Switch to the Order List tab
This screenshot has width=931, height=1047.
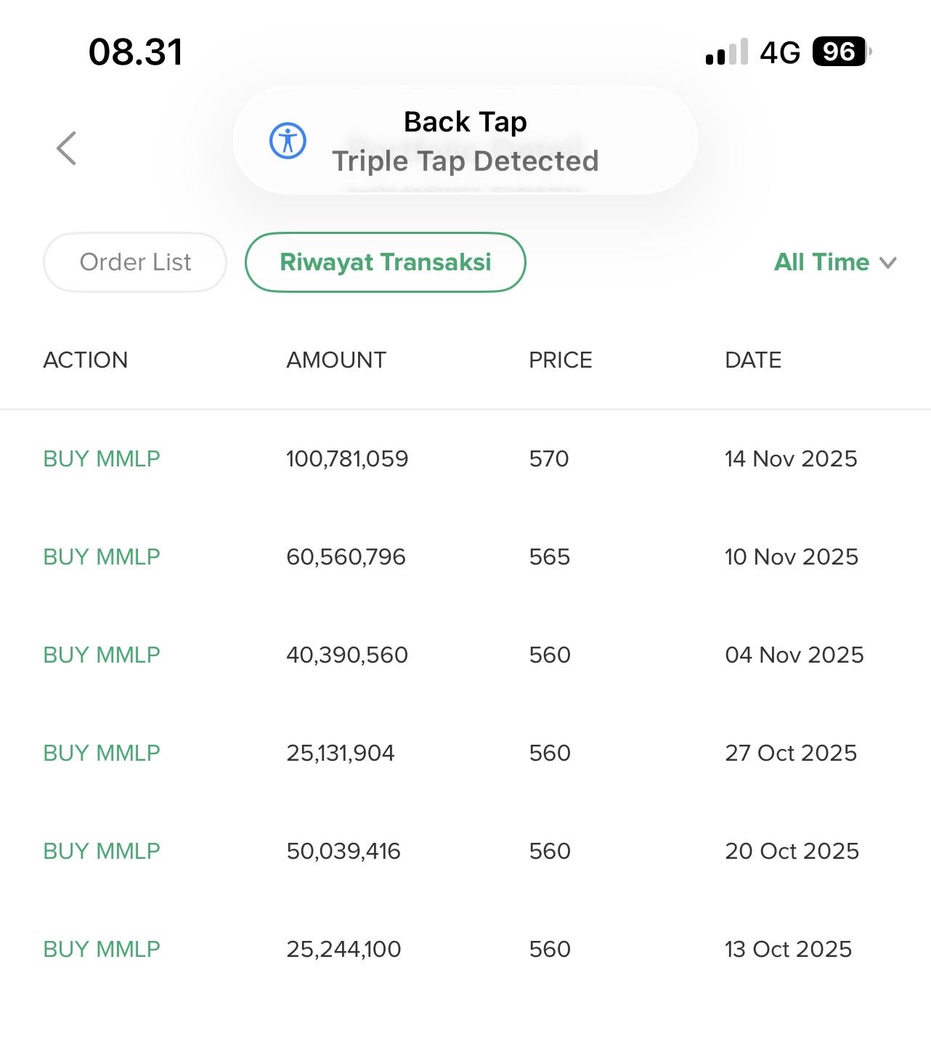point(135,262)
